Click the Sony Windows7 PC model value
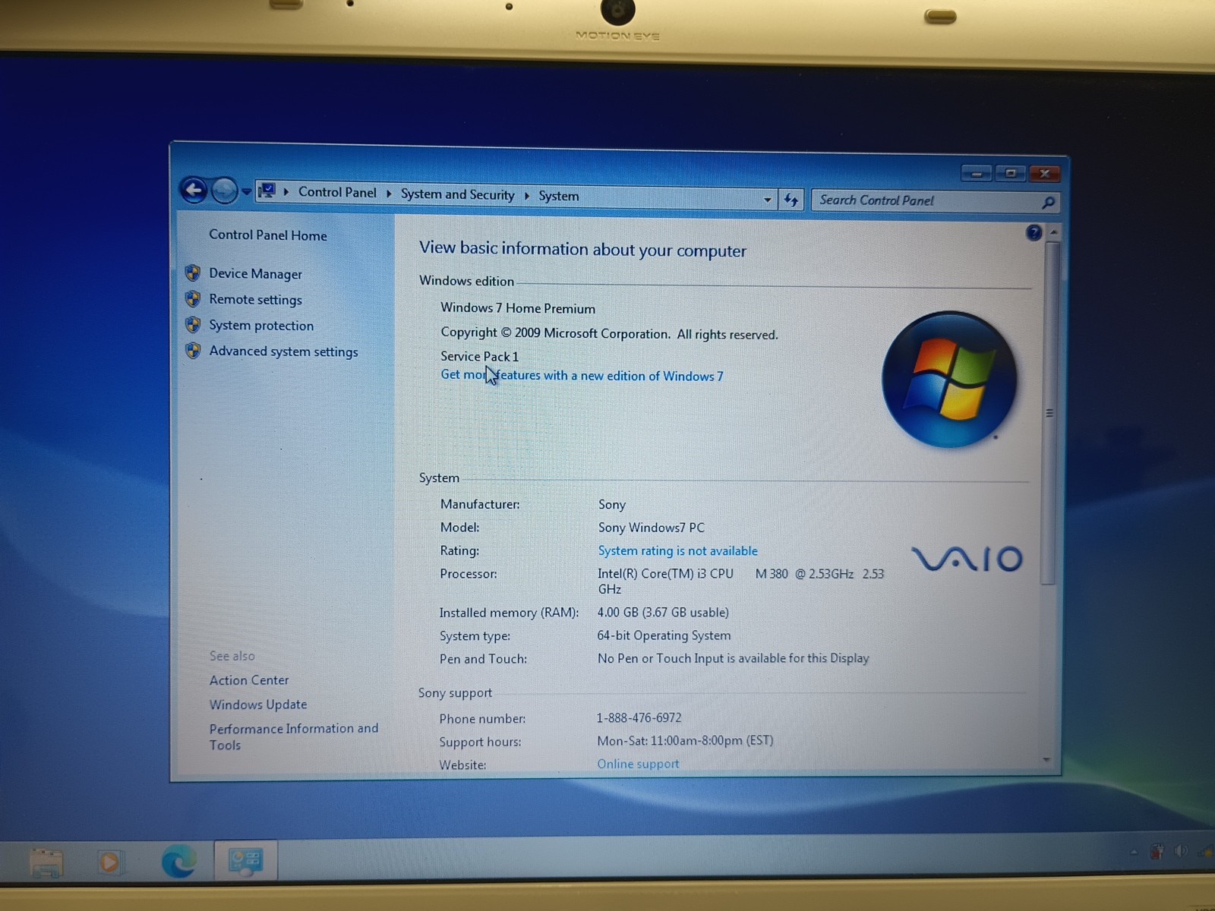The width and height of the screenshot is (1215, 911). pos(651,528)
